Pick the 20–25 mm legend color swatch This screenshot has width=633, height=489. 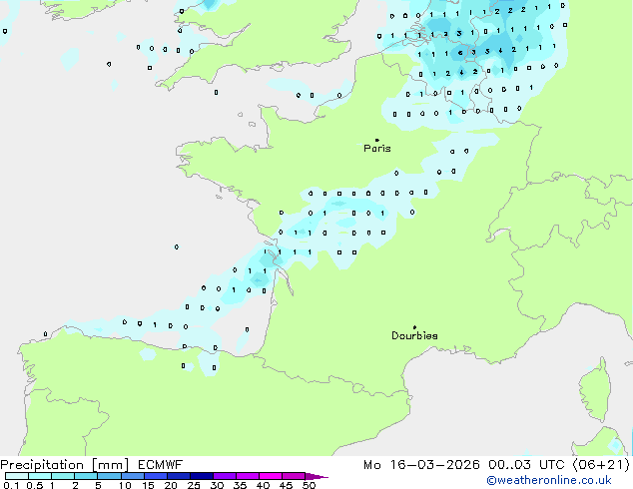pos(179,476)
